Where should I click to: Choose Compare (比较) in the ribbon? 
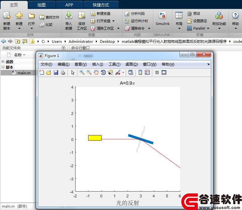(x=46, y=25)
